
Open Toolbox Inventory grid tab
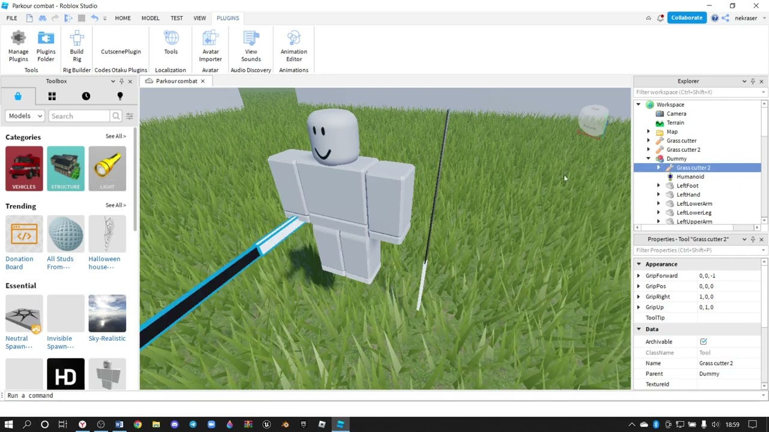coord(52,96)
